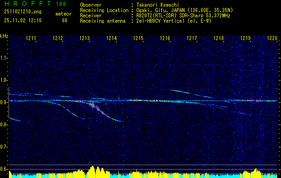Click the bright red meteor echo near 1213
The width and height of the screenshot is (281, 178).
click(93, 106)
